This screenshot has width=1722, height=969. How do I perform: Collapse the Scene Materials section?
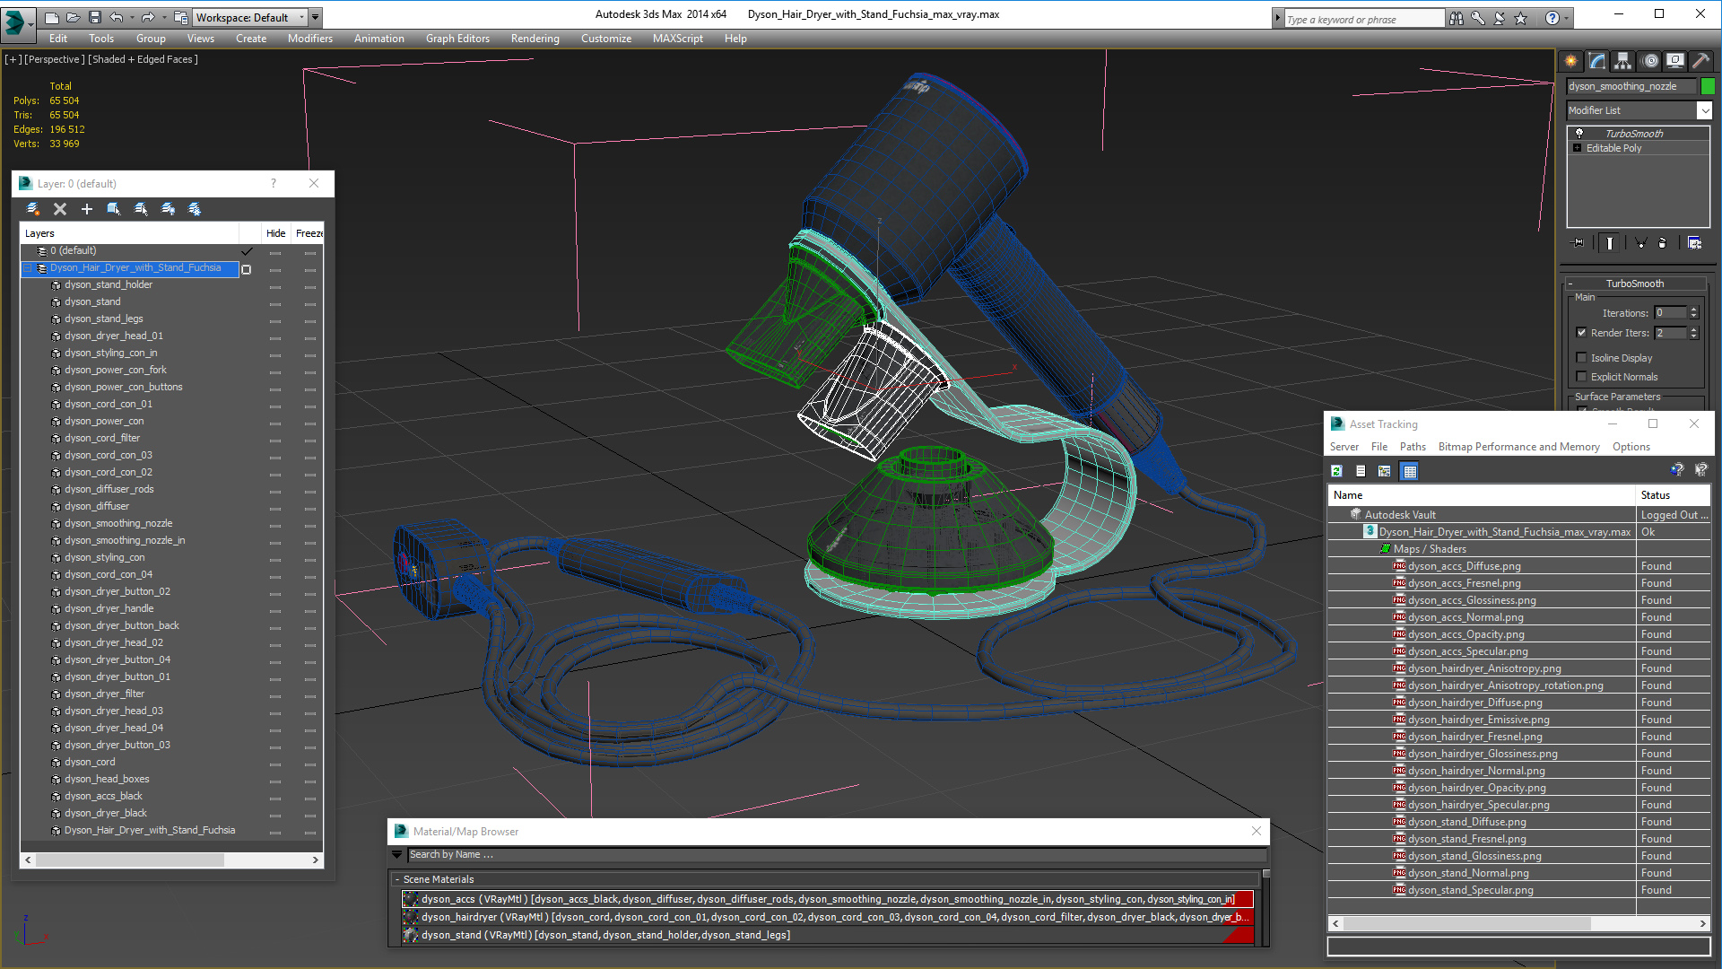396,880
